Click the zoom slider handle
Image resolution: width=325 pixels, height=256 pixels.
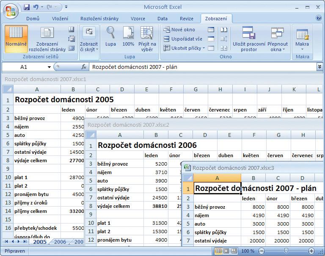(x=286, y=251)
